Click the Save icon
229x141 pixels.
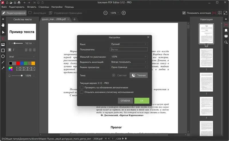pyautogui.click(x=15, y=3)
